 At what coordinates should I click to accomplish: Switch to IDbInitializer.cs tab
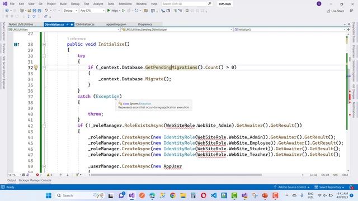tap(85, 24)
